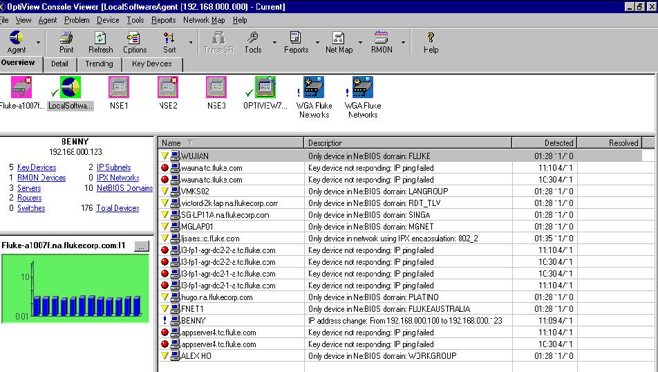
Task: Select the OPTIVIEW7 agent icon
Action: click(x=265, y=87)
